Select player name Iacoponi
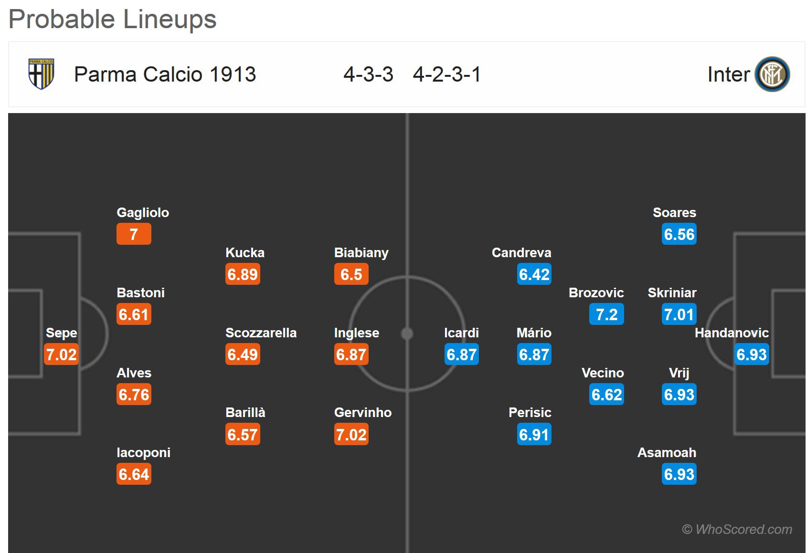 143,452
